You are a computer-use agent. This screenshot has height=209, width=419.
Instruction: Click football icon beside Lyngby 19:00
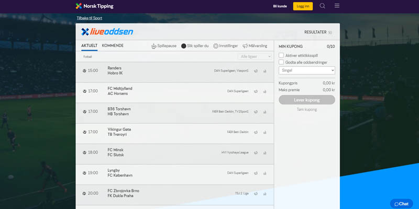84,173
